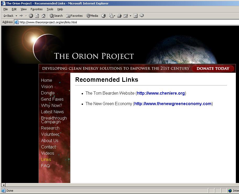
Task: Select the highlighted Links sidebar item
Action: click(46, 159)
